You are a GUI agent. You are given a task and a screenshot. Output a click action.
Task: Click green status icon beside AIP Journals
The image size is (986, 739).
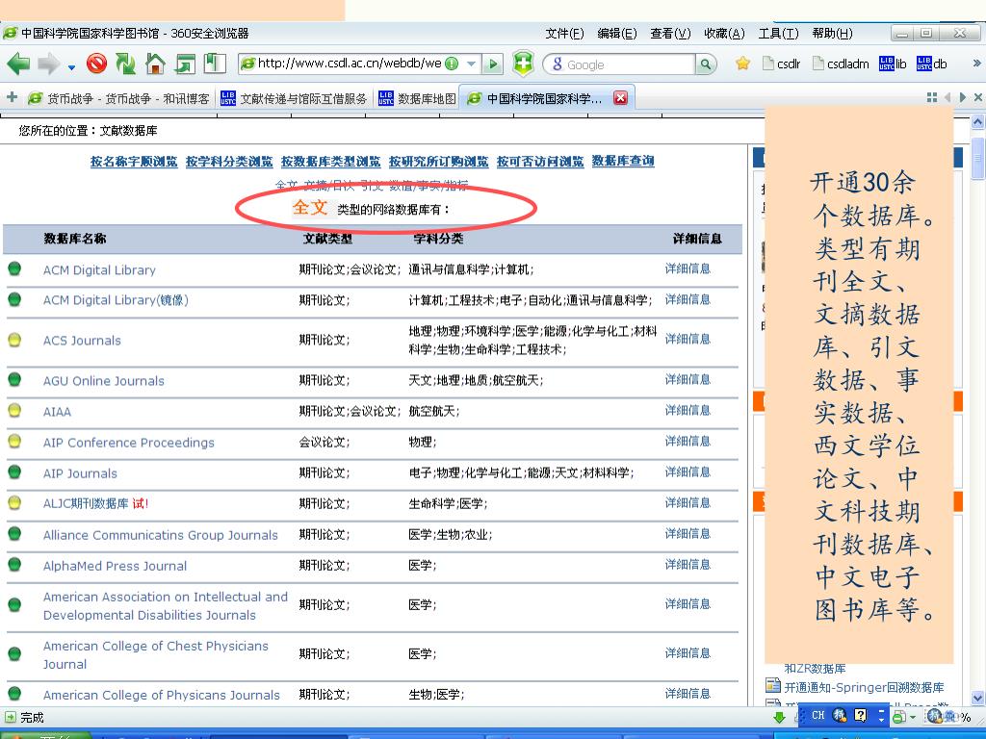(14, 471)
